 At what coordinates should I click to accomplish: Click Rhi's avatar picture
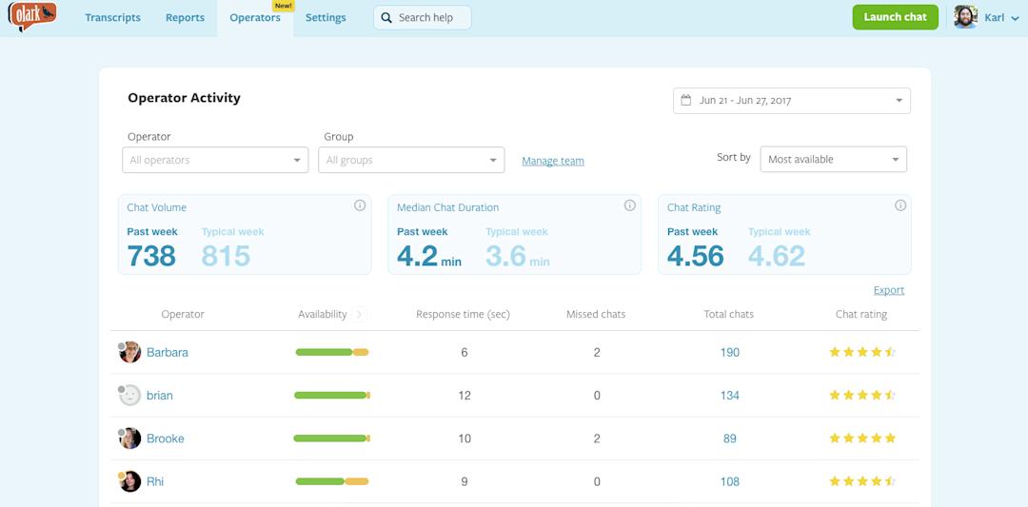[x=129, y=481]
